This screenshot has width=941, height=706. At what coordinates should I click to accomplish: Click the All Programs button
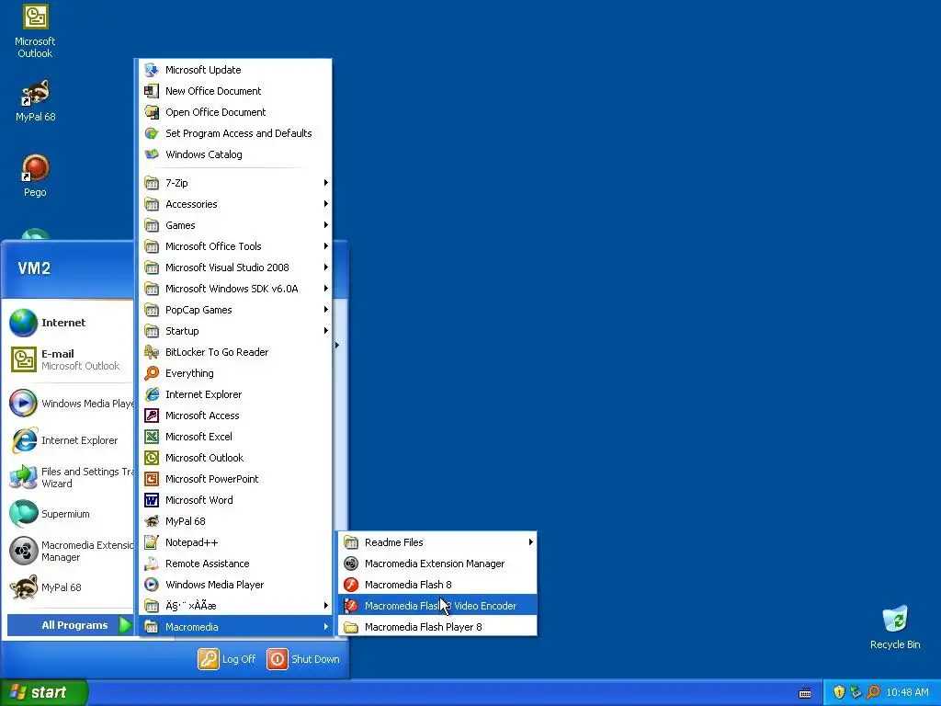tap(71, 625)
